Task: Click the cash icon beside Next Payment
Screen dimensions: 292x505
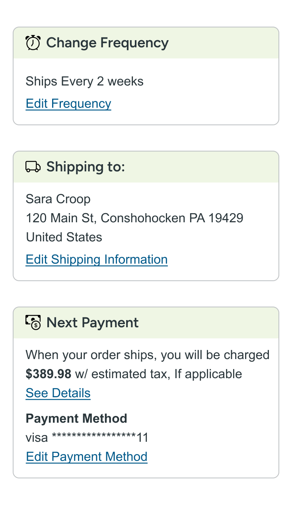Action: click(x=33, y=322)
